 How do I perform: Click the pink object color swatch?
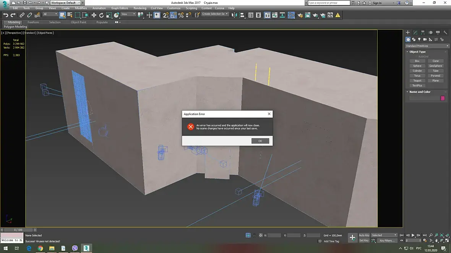pos(443,98)
